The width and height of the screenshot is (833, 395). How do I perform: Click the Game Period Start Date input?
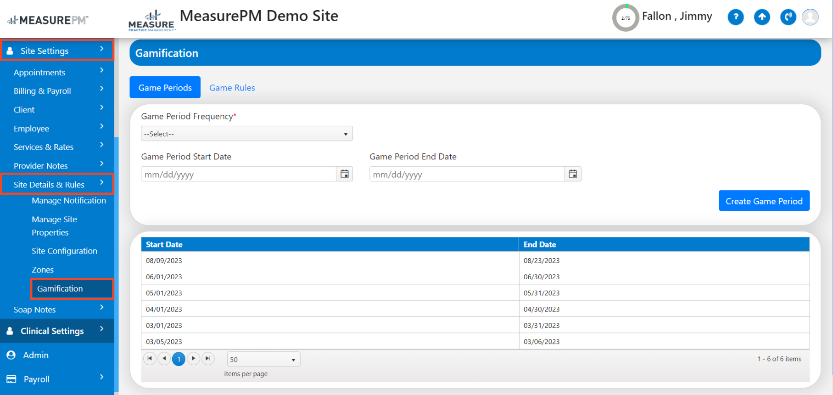[239, 174]
